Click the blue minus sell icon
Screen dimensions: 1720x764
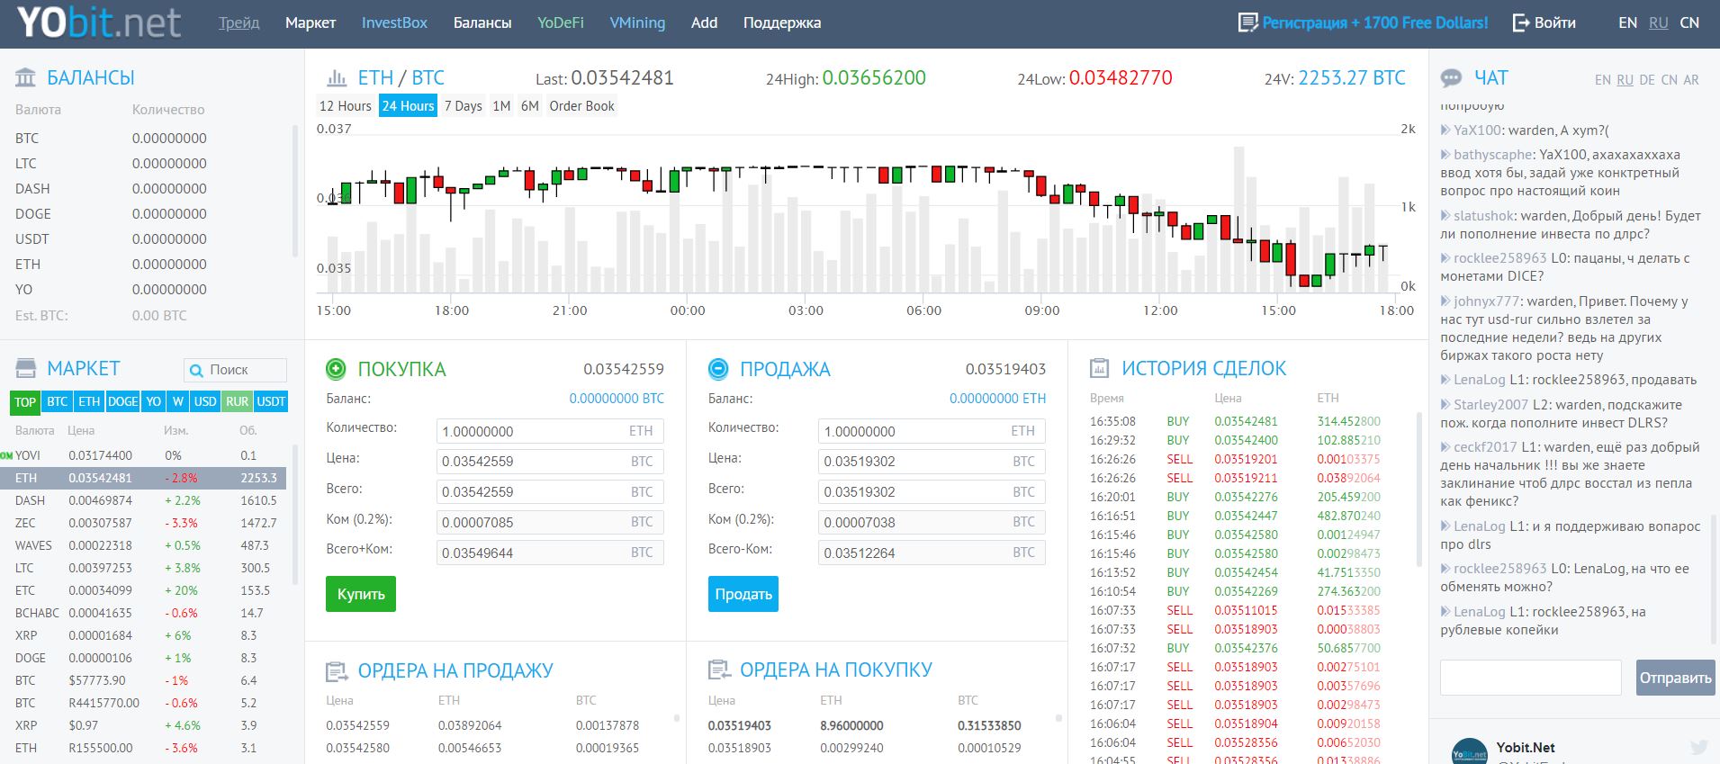718,368
